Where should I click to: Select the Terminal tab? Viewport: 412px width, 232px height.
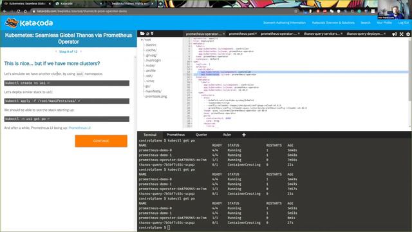150,135
